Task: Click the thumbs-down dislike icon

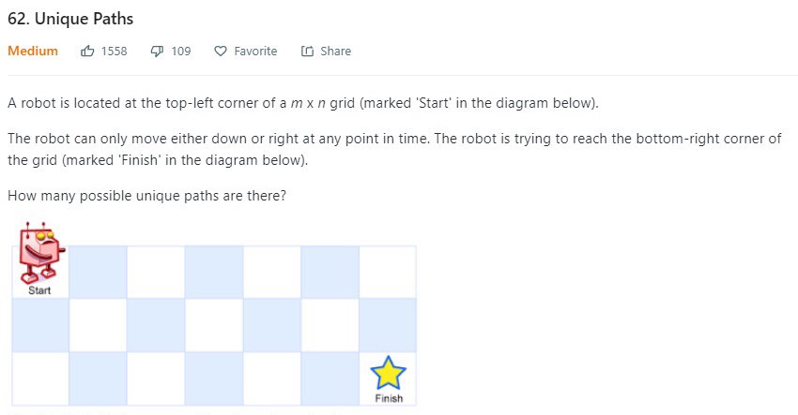Action: [x=158, y=51]
